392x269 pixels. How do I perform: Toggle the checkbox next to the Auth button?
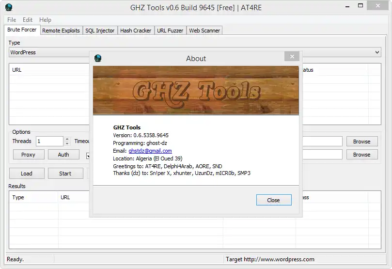point(88,156)
